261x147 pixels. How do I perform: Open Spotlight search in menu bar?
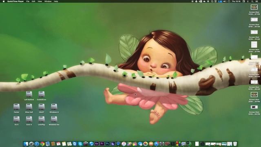252,1
